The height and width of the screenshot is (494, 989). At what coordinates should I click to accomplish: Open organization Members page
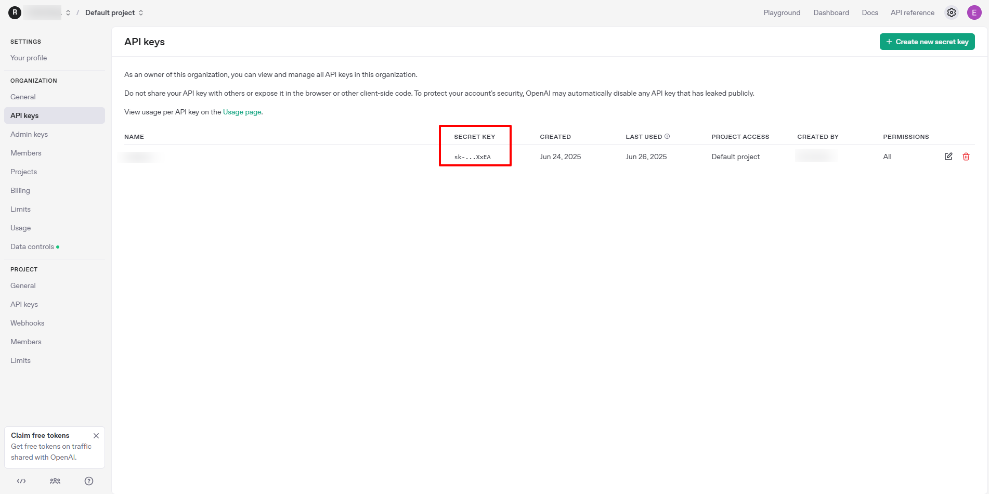[x=55, y=153]
